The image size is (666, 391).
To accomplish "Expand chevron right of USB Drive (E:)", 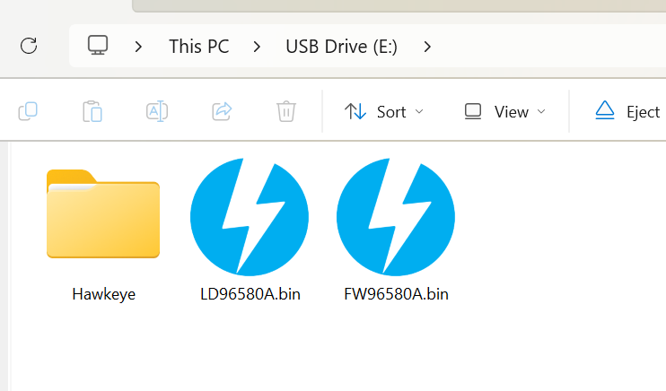I will (x=427, y=46).
